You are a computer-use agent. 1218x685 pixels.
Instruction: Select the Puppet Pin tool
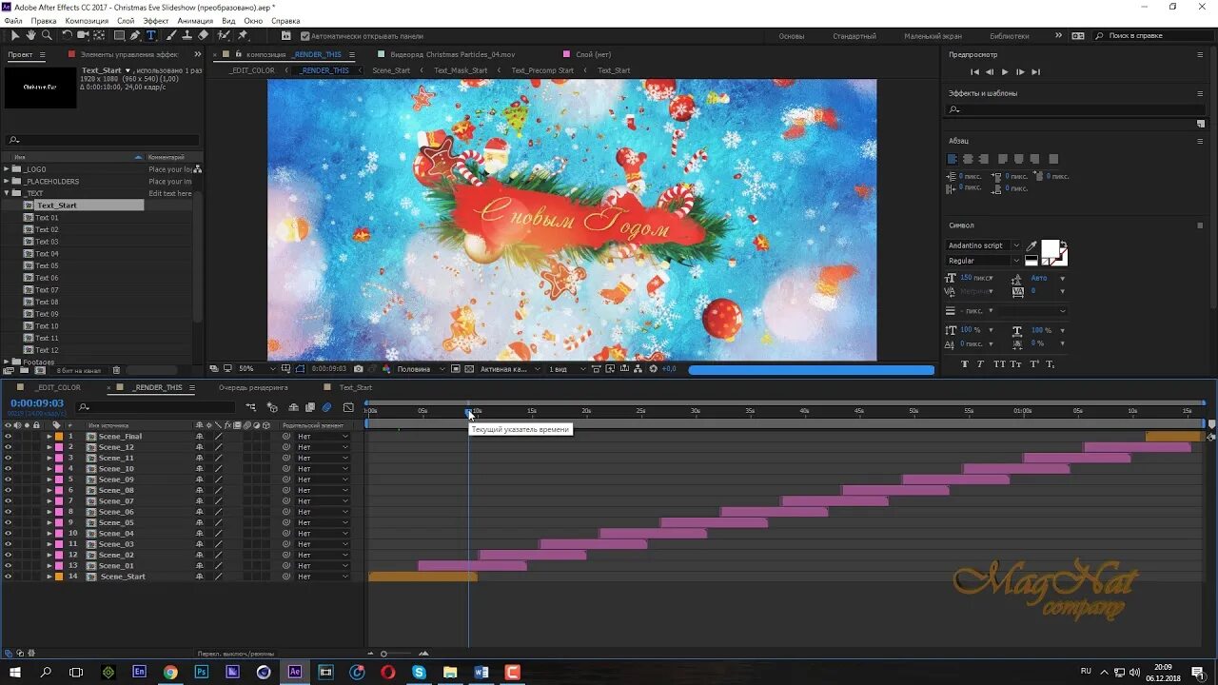coord(243,36)
